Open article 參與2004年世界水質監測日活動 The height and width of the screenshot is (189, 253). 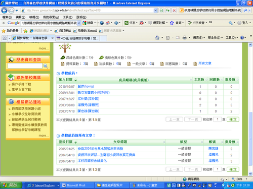[x=100, y=149]
